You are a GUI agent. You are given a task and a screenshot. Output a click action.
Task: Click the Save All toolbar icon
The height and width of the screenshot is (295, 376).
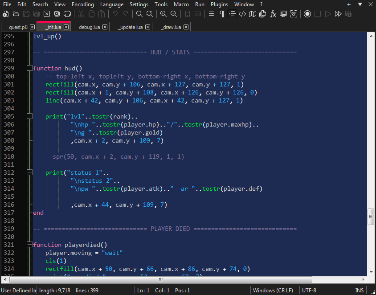37,14
